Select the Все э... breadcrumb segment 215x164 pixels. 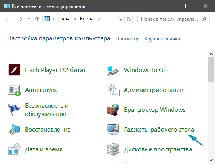tap(87, 19)
